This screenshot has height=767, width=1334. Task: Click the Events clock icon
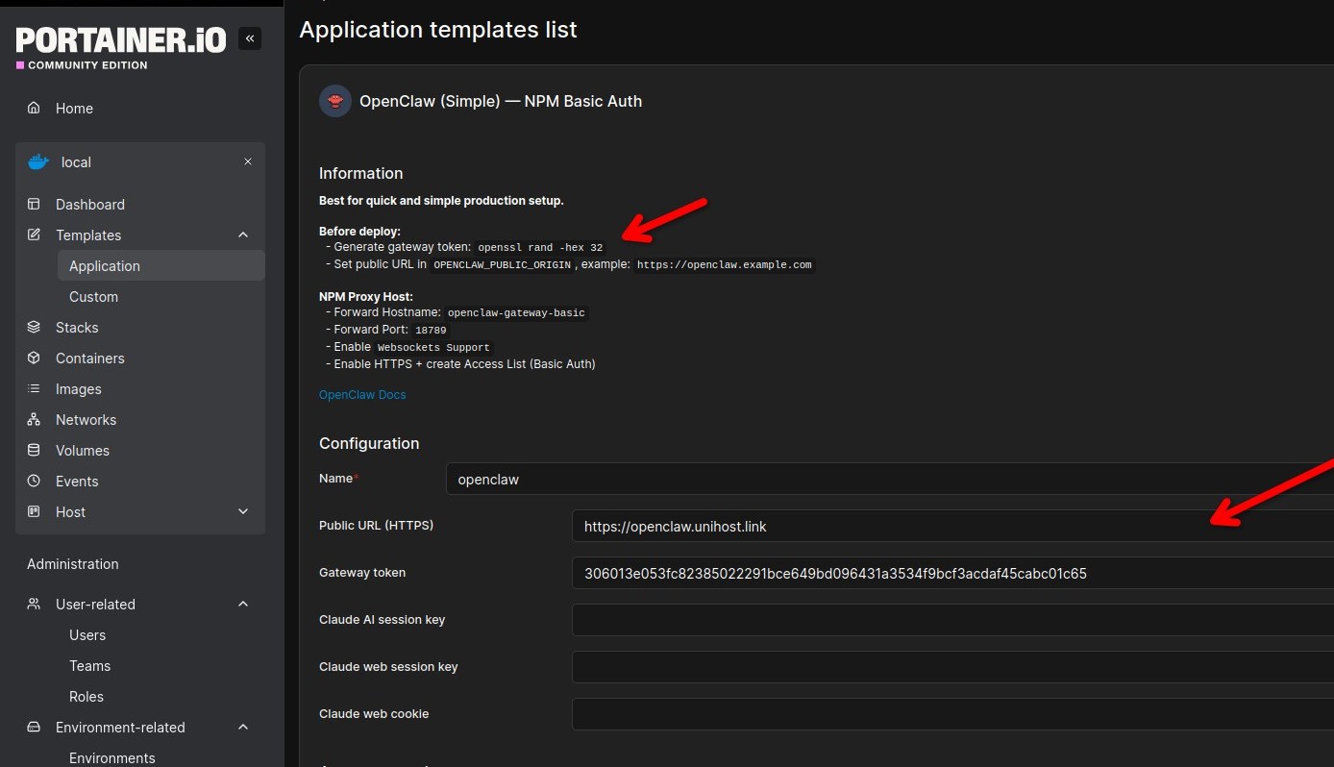pyautogui.click(x=35, y=481)
